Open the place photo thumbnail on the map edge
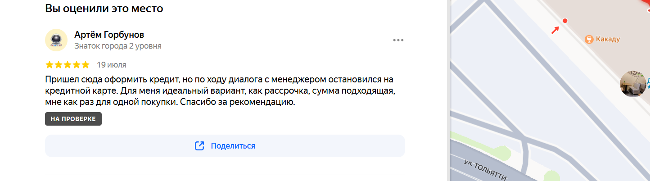Screen dimensions: 650x181 coord(633,84)
